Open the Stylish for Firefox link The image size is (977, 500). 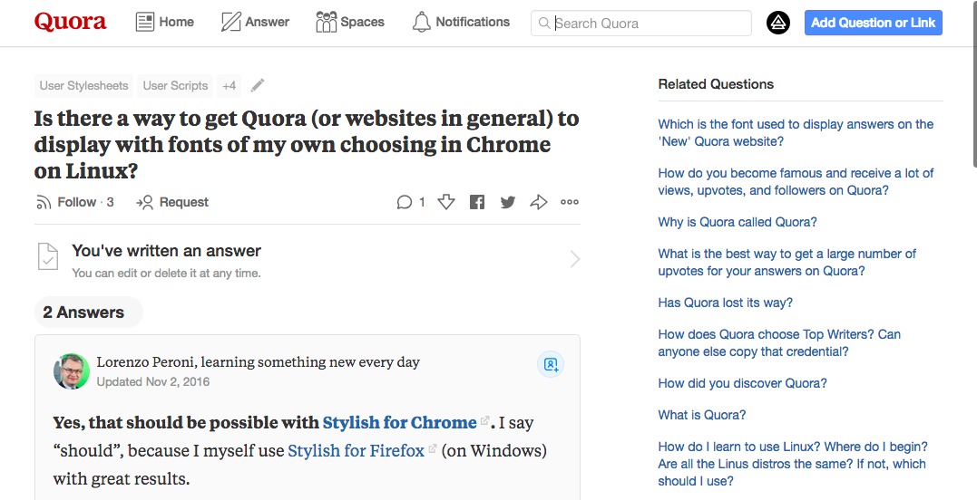pyautogui.click(x=356, y=450)
